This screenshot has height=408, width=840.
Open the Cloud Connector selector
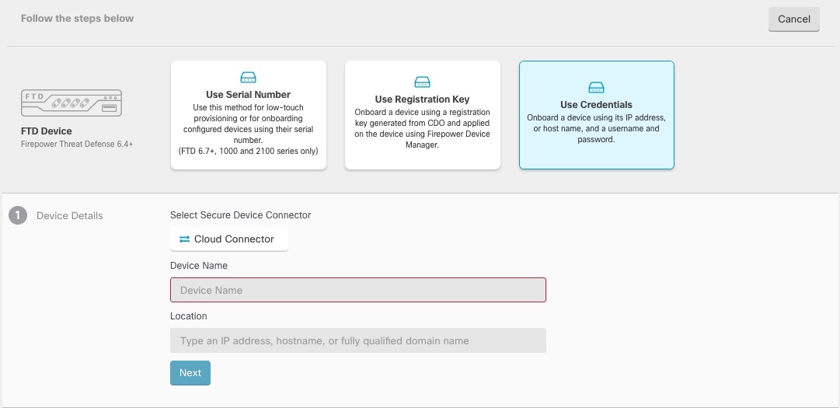(x=229, y=239)
